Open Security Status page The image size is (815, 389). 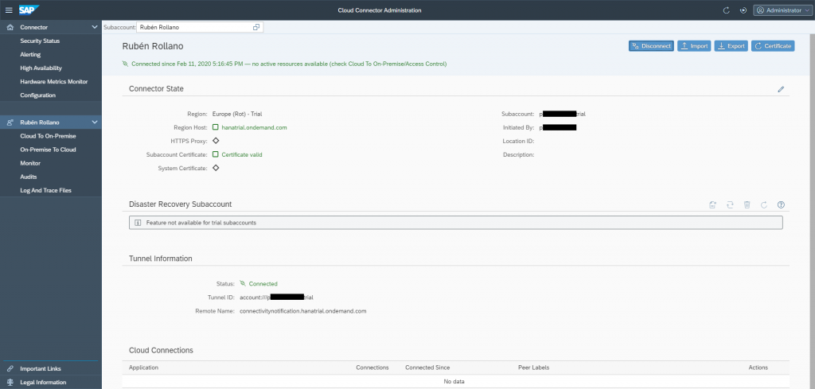point(40,41)
